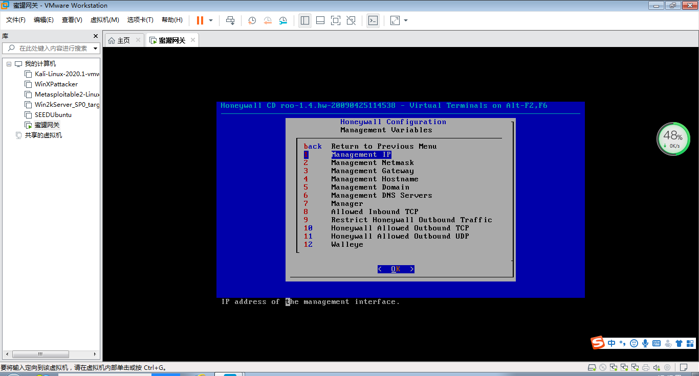Close the 库 library panel
Screen dimensions: 699x376
[x=95, y=36]
